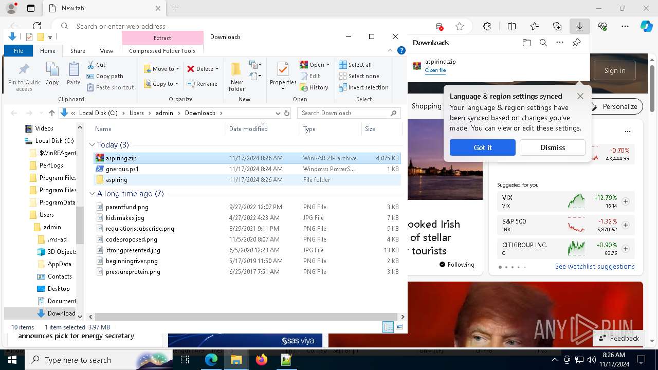This screenshot has width=658, height=370.
Task: Click the Personalize button
Action: tap(615, 106)
